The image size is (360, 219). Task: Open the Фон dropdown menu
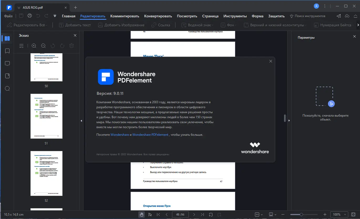[229, 25]
